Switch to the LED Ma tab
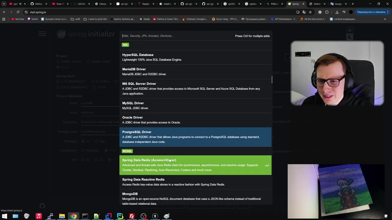 pyautogui.click(x=81, y=4)
